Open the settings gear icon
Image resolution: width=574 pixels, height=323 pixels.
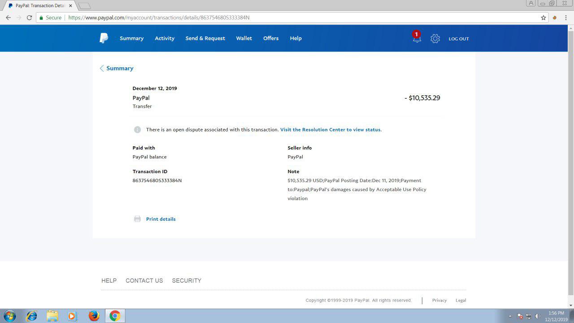[x=435, y=39]
